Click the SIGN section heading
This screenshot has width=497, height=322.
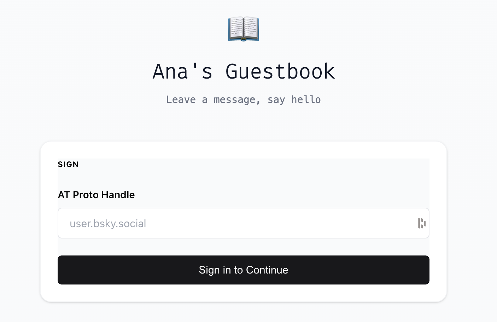tap(68, 165)
